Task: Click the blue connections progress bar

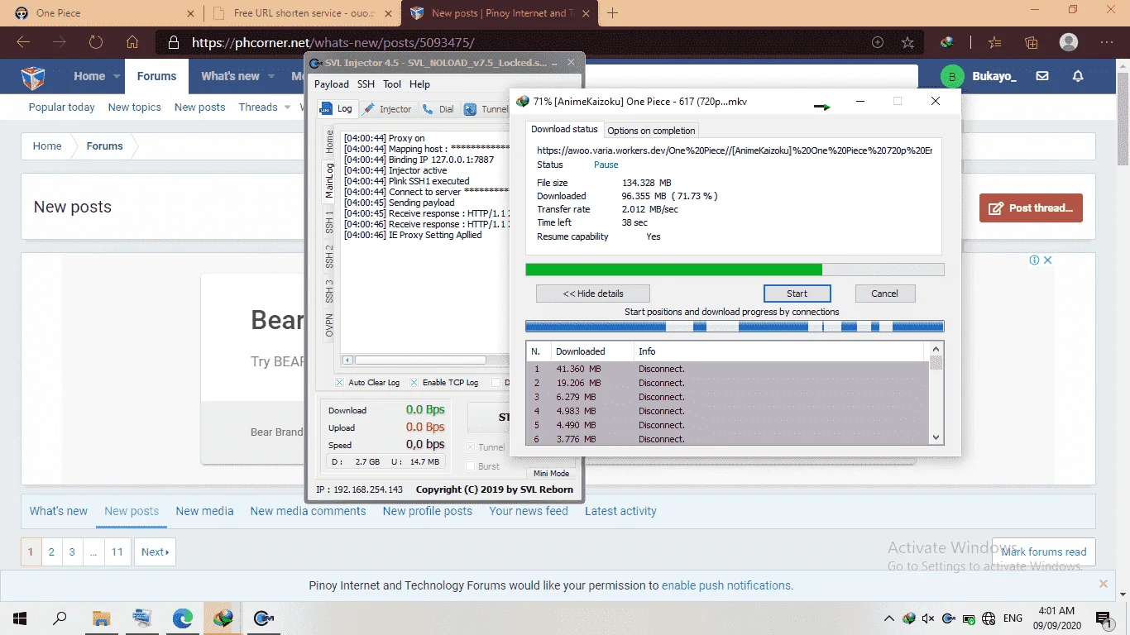Action: pos(735,327)
